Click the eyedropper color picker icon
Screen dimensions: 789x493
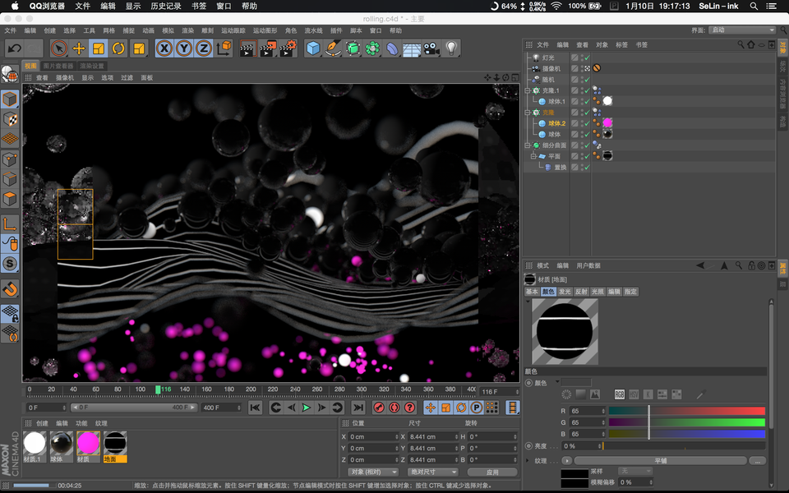[701, 395]
